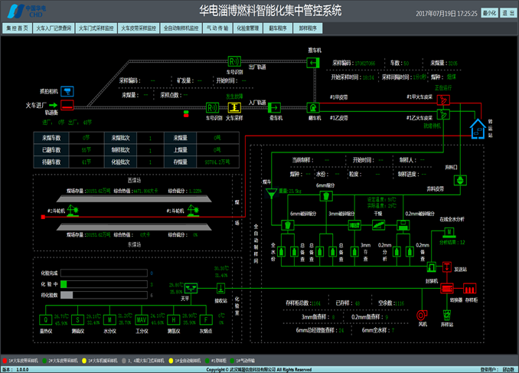This screenshot has width=519, height=373.
Task: Open the 集控首页 tab
Action: [x=17, y=28]
